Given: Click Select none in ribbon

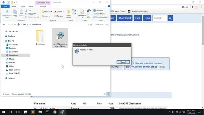Looking at the screenshot, I should [x=99, y=14].
